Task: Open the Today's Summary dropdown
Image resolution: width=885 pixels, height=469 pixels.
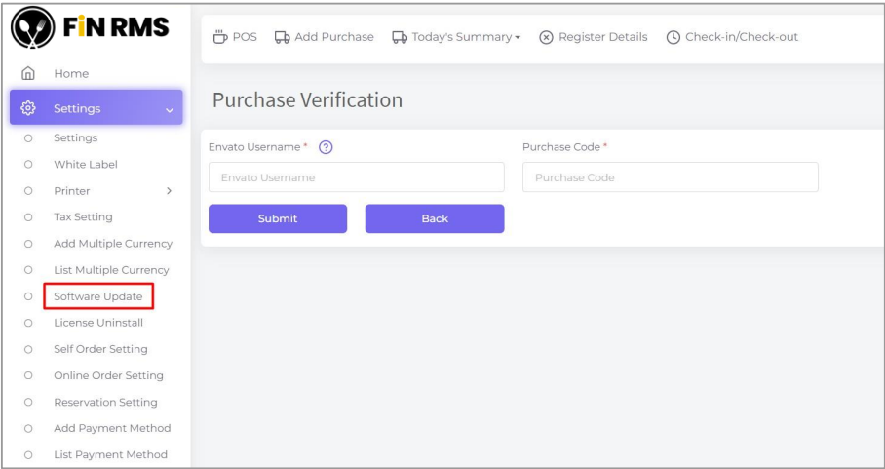Action: (x=456, y=37)
